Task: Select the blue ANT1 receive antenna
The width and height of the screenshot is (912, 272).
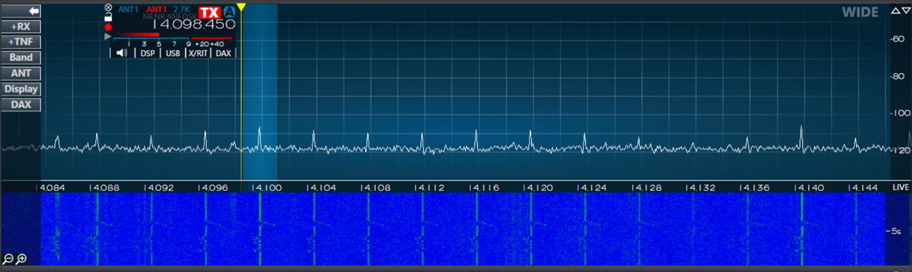Action: (129, 9)
